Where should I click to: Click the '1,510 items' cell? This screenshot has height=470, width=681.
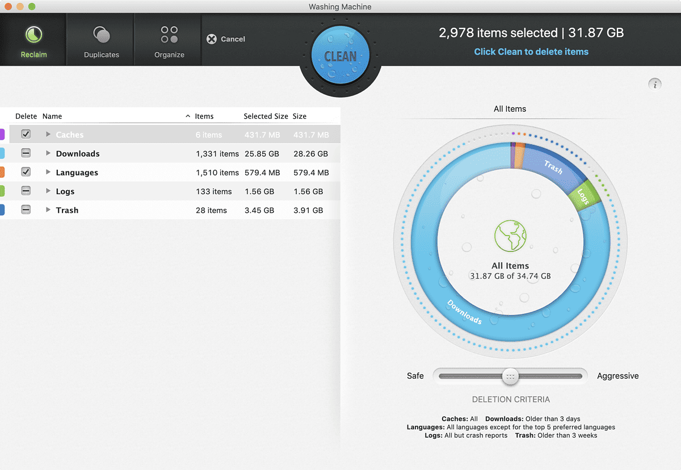point(217,173)
